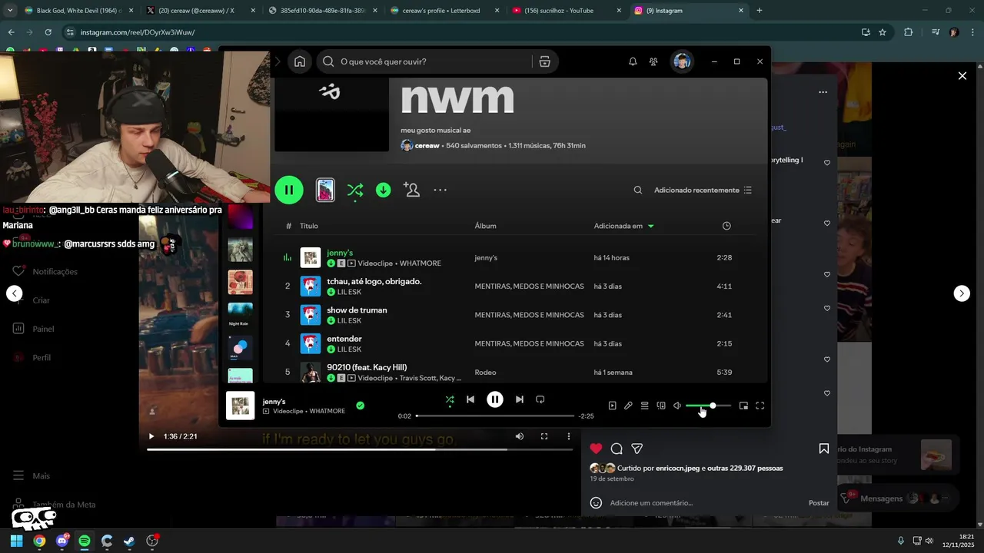Open Spotify friend activity icon

pos(653,61)
